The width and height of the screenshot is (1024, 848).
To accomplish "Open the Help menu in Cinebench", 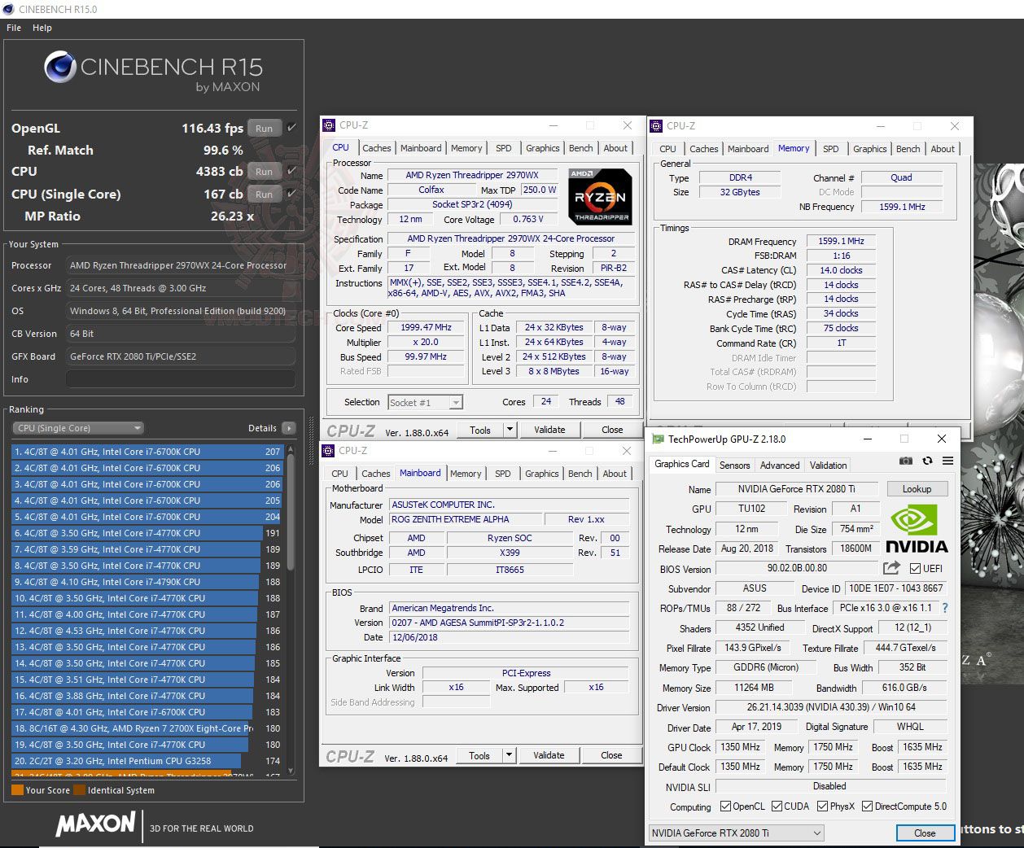I will (x=42, y=28).
